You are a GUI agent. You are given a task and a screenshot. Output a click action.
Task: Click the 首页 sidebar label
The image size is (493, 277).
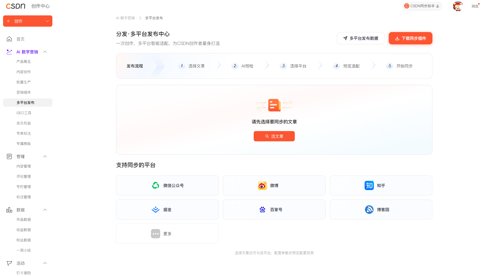21,39
